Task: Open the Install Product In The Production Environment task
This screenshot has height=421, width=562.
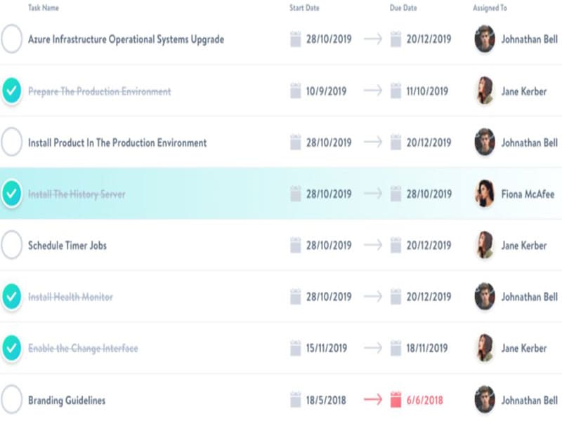Action: [117, 142]
